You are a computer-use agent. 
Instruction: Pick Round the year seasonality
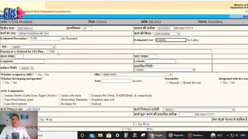(182, 82)
